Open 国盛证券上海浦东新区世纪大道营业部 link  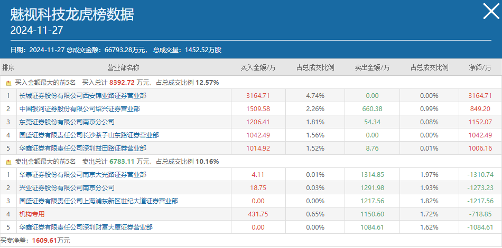(x=99, y=201)
